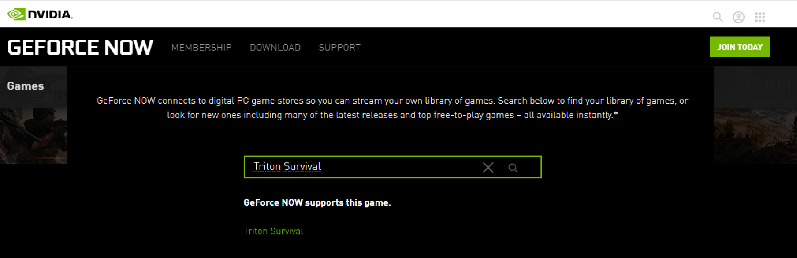Open the NVIDIA apps grid icon
This screenshot has height=258, width=797.
point(760,17)
